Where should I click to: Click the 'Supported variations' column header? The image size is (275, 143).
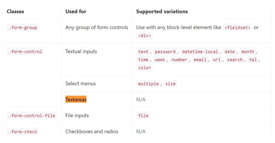click(162, 11)
